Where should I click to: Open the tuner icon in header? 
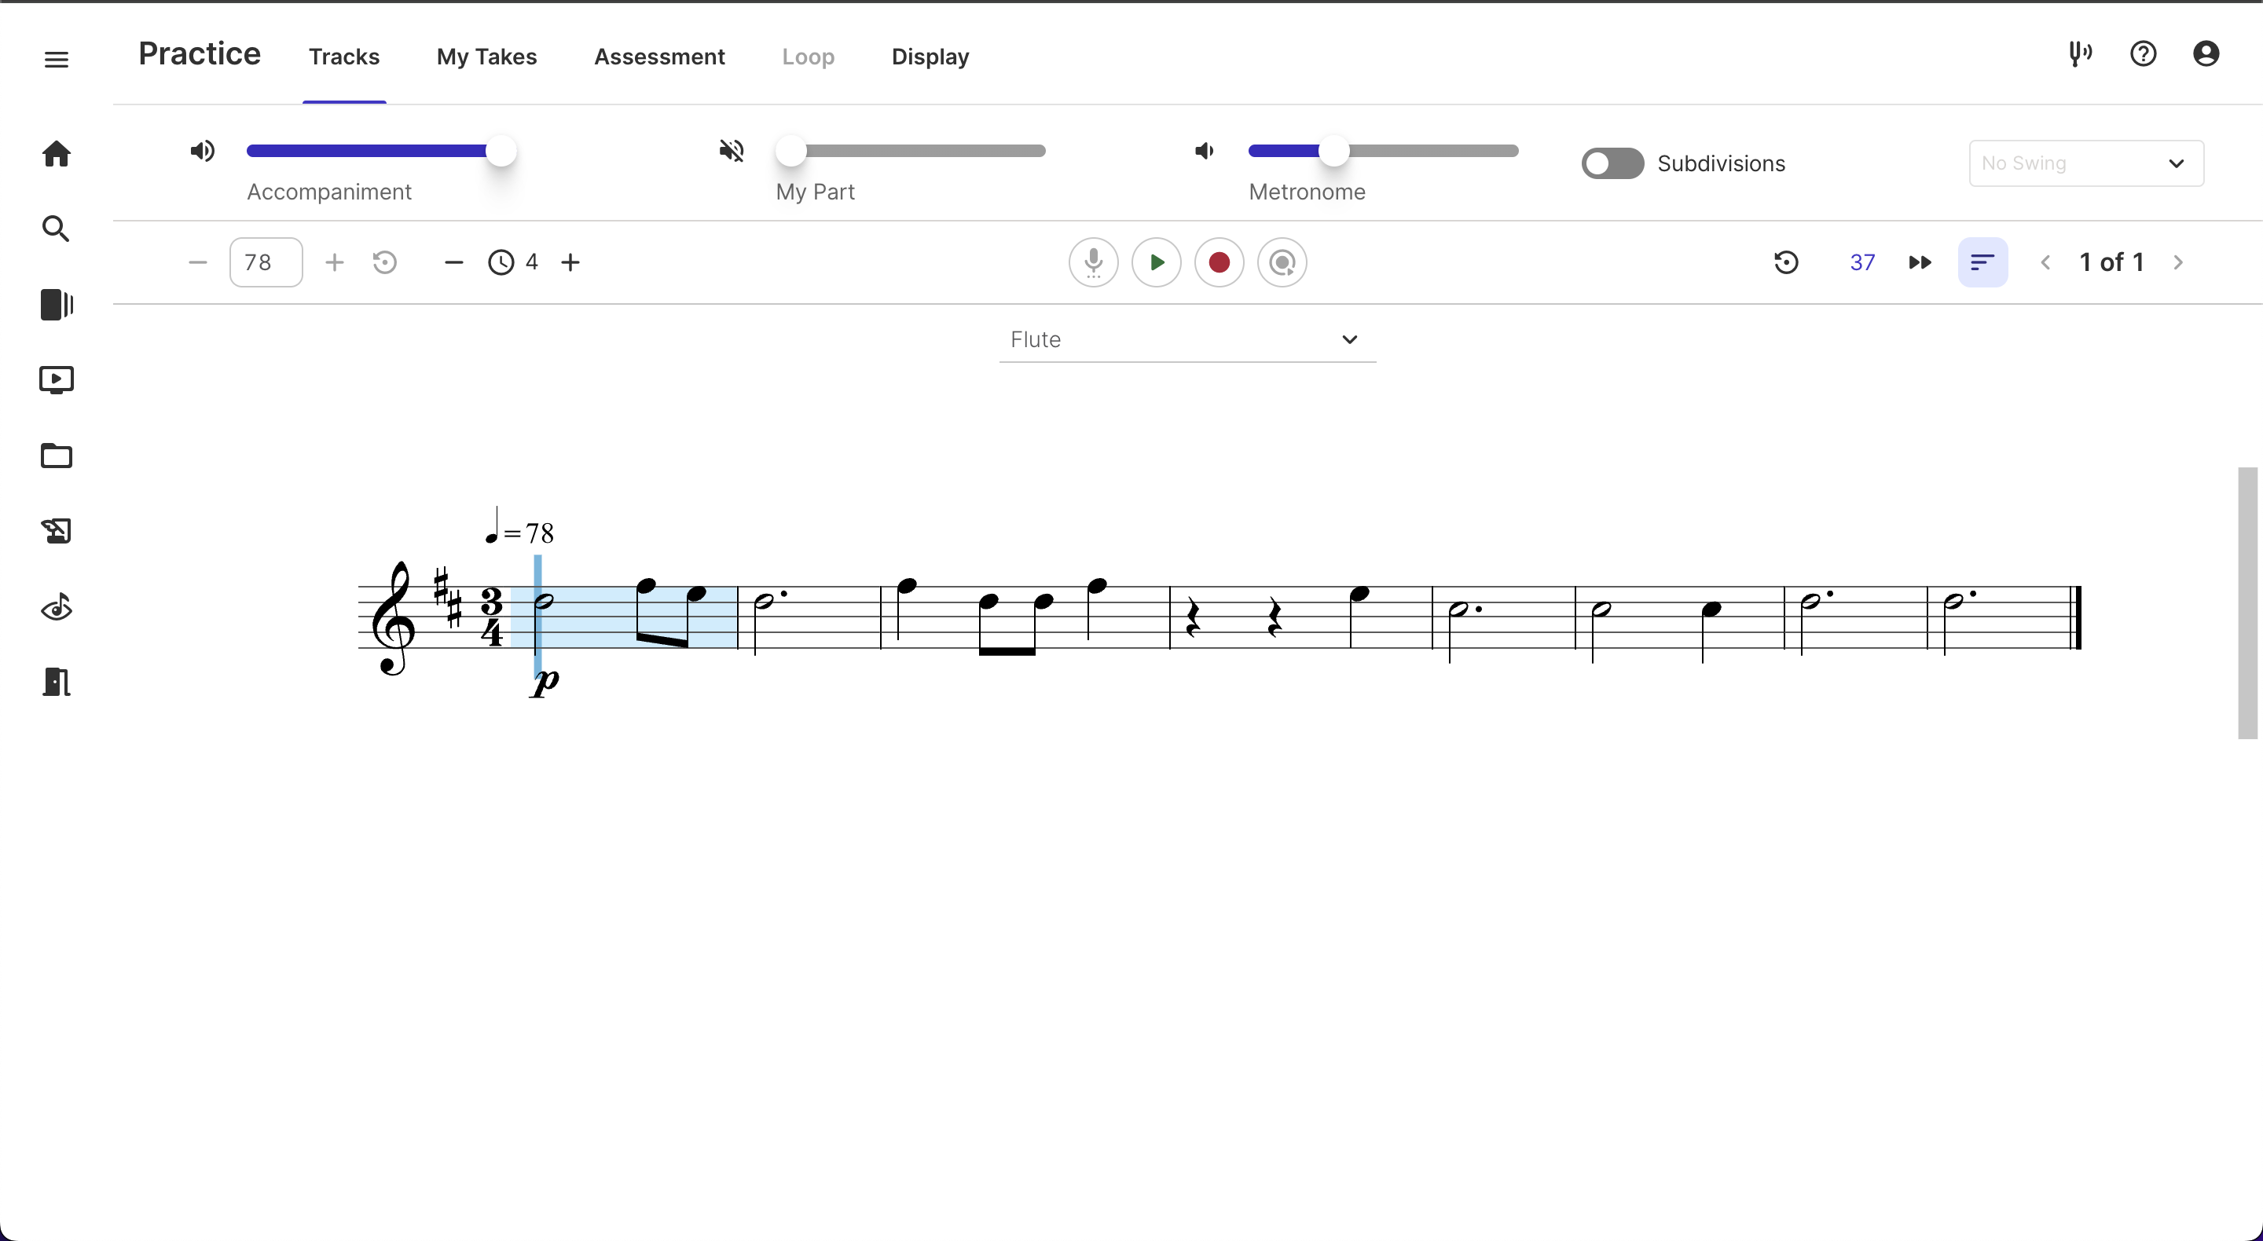2079,54
